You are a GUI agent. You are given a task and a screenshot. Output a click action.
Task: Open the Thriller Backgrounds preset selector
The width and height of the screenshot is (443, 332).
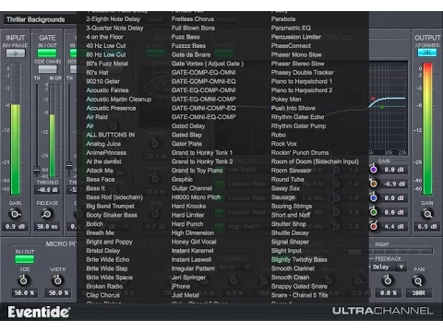point(40,19)
